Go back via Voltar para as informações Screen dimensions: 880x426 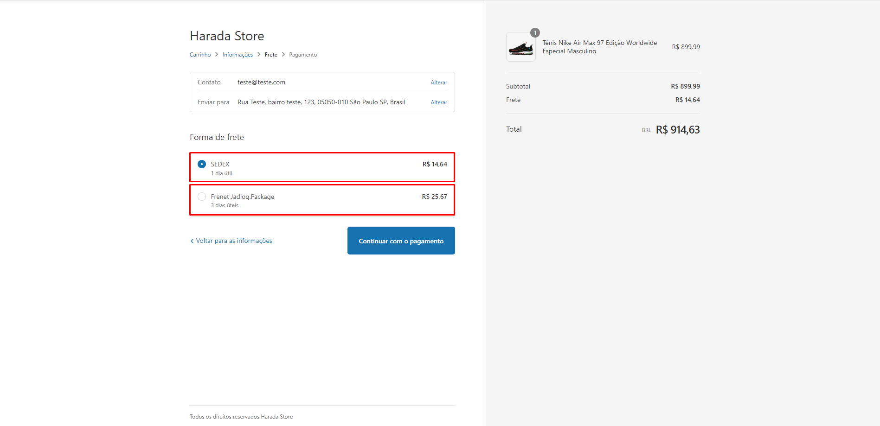coord(234,241)
